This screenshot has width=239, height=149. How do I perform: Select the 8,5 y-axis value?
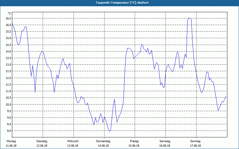pos(9,124)
